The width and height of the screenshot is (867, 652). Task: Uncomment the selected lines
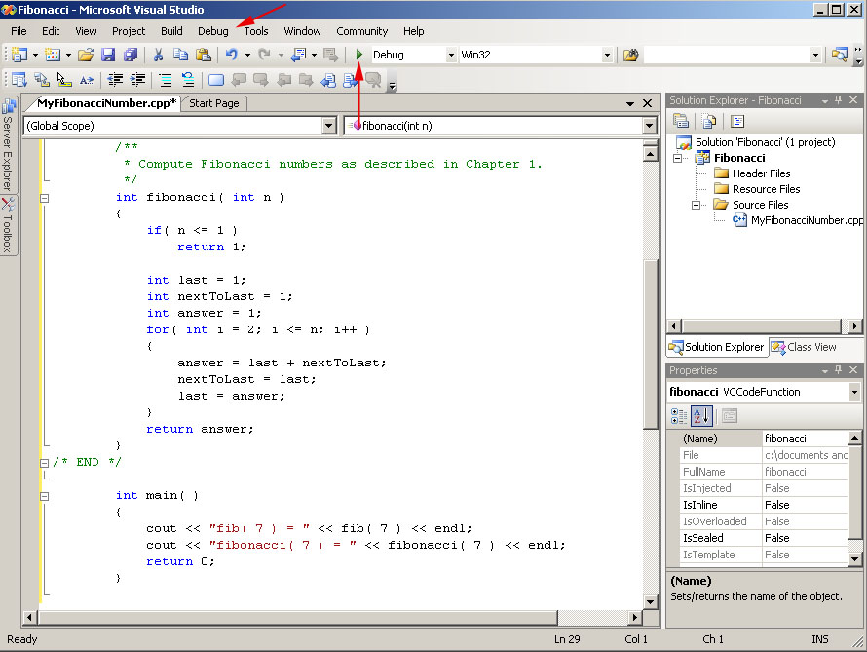pyautogui.click(x=188, y=80)
